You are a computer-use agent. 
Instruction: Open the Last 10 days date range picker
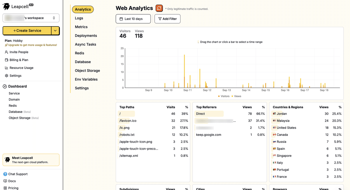133,19
